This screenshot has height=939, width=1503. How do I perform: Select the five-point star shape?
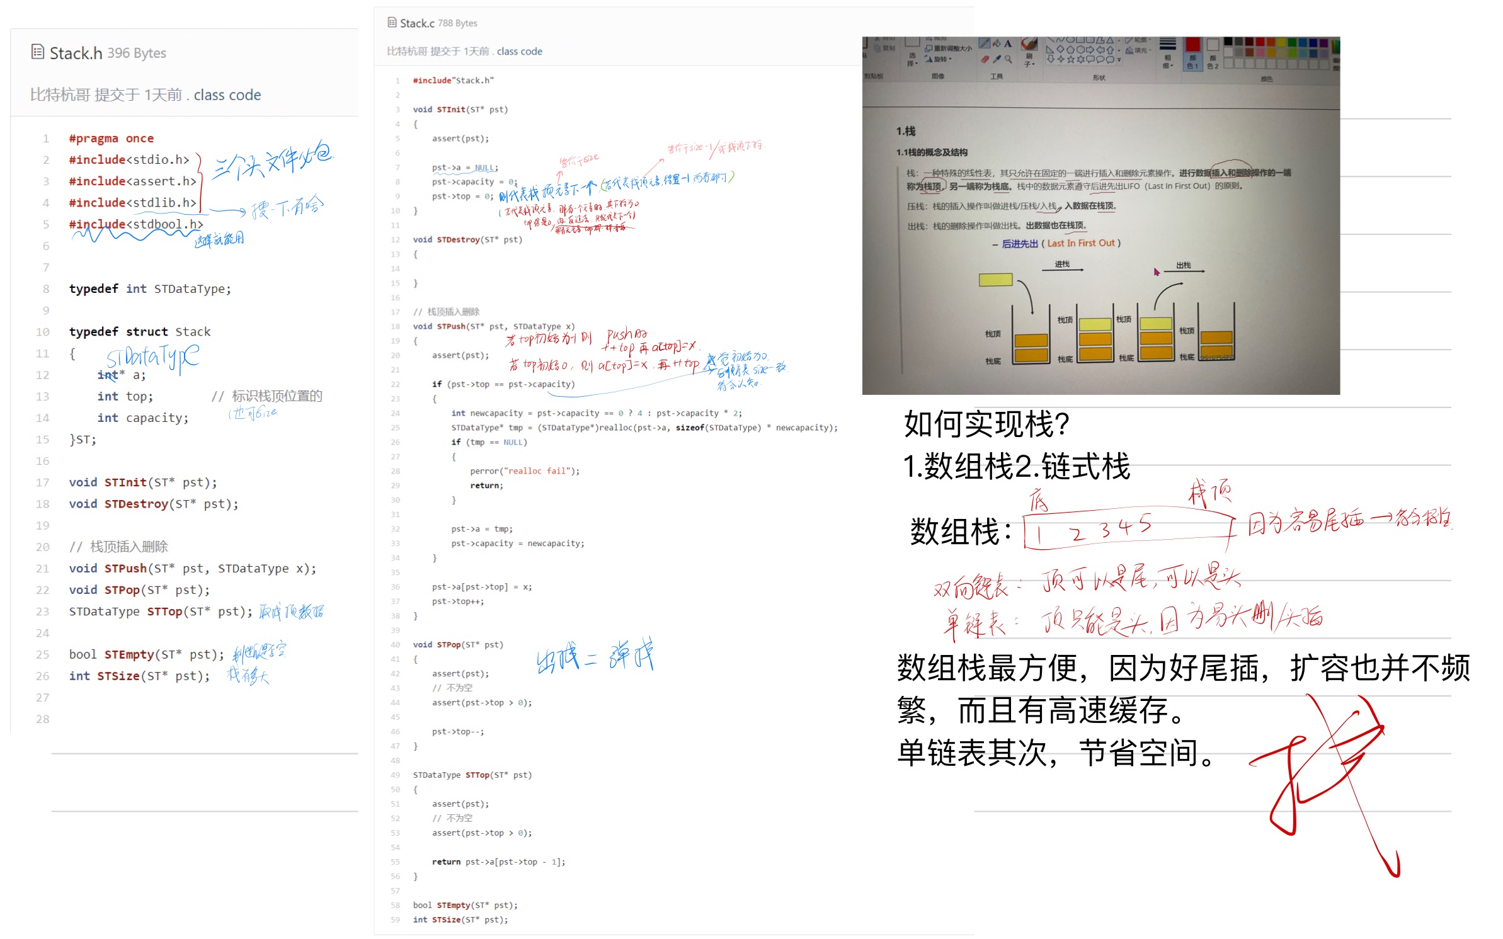(1071, 59)
